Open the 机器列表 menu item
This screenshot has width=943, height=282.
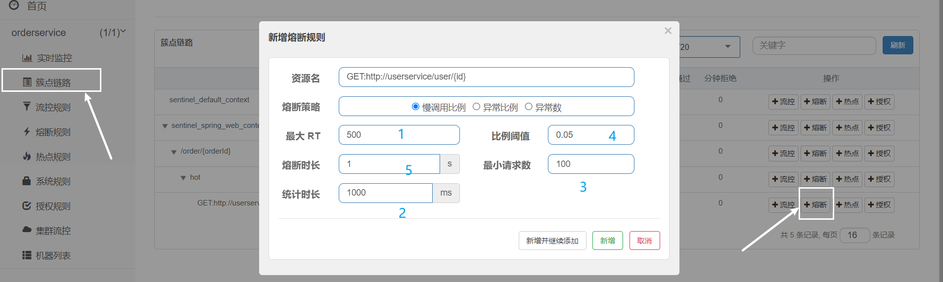coord(53,255)
